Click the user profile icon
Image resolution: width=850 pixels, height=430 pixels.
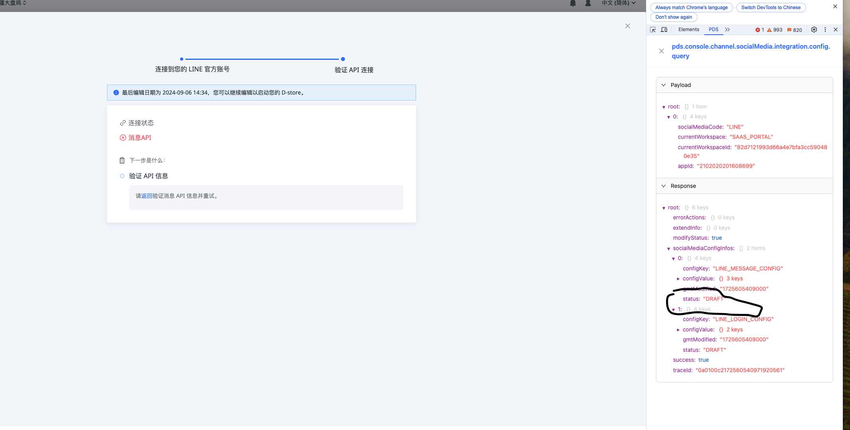588,3
